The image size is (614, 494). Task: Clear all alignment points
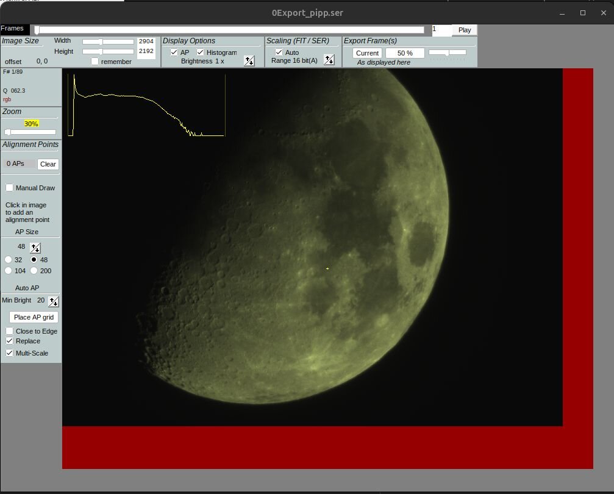tap(48, 164)
